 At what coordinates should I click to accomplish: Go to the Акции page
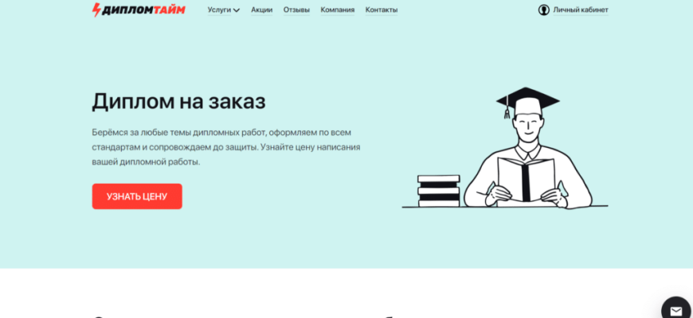(261, 10)
